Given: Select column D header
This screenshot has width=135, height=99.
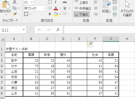Looking at the screenshot, I should (63, 39).
